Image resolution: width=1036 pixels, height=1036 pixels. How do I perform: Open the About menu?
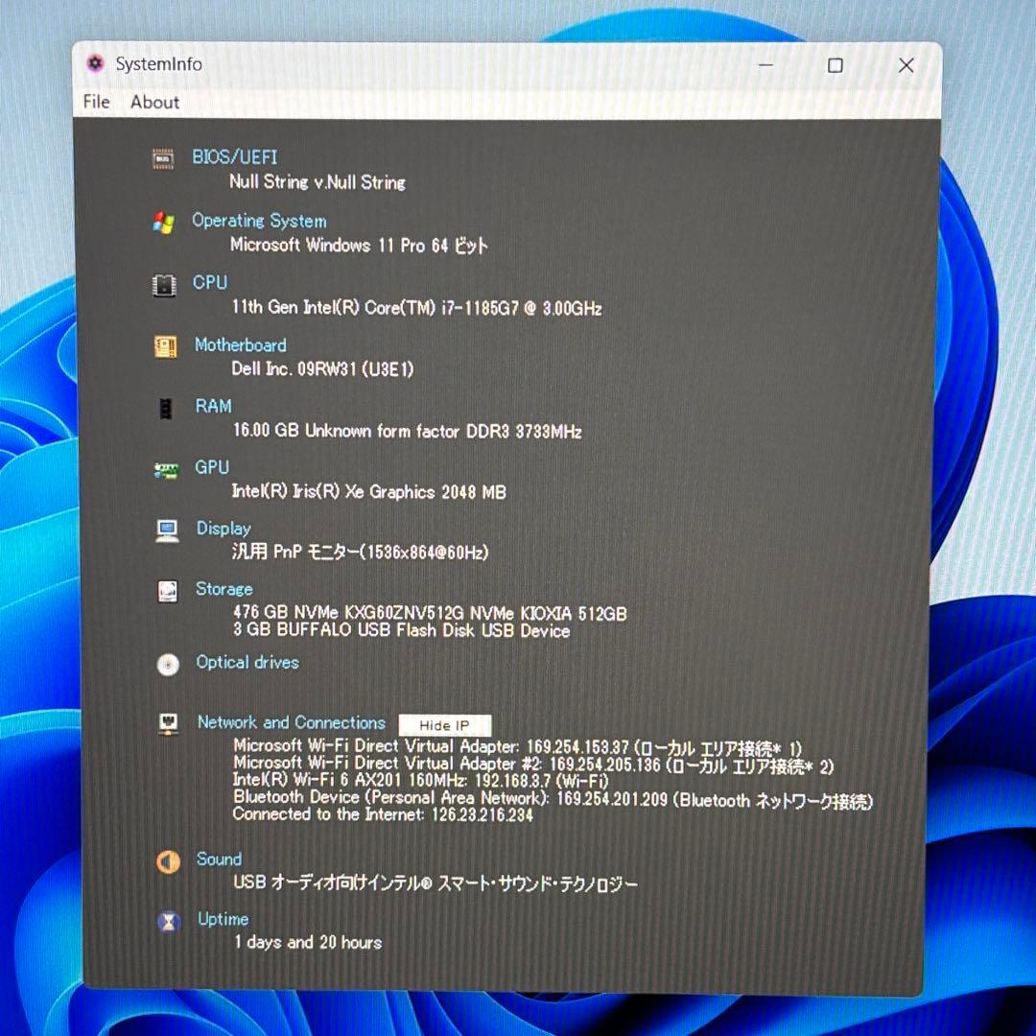[x=154, y=102]
